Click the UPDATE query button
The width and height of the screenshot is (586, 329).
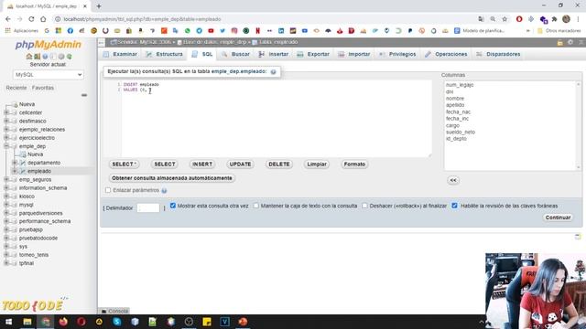240,164
